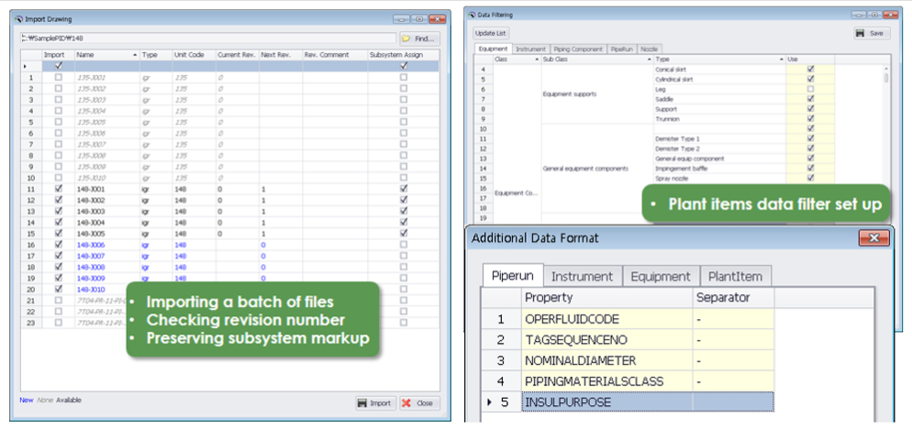Open the Sub Class column filter arrow

coord(650,59)
